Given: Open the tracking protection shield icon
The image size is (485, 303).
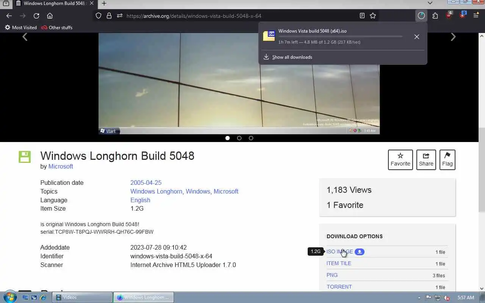Looking at the screenshot, I should 99,16.
